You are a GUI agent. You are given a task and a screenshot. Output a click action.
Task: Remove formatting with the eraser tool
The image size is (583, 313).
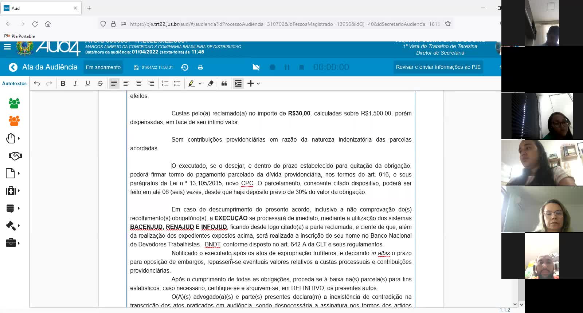[211, 83]
